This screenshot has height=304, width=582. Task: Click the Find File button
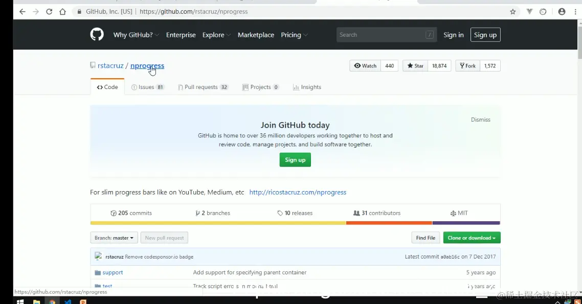(x=426, y=238)
